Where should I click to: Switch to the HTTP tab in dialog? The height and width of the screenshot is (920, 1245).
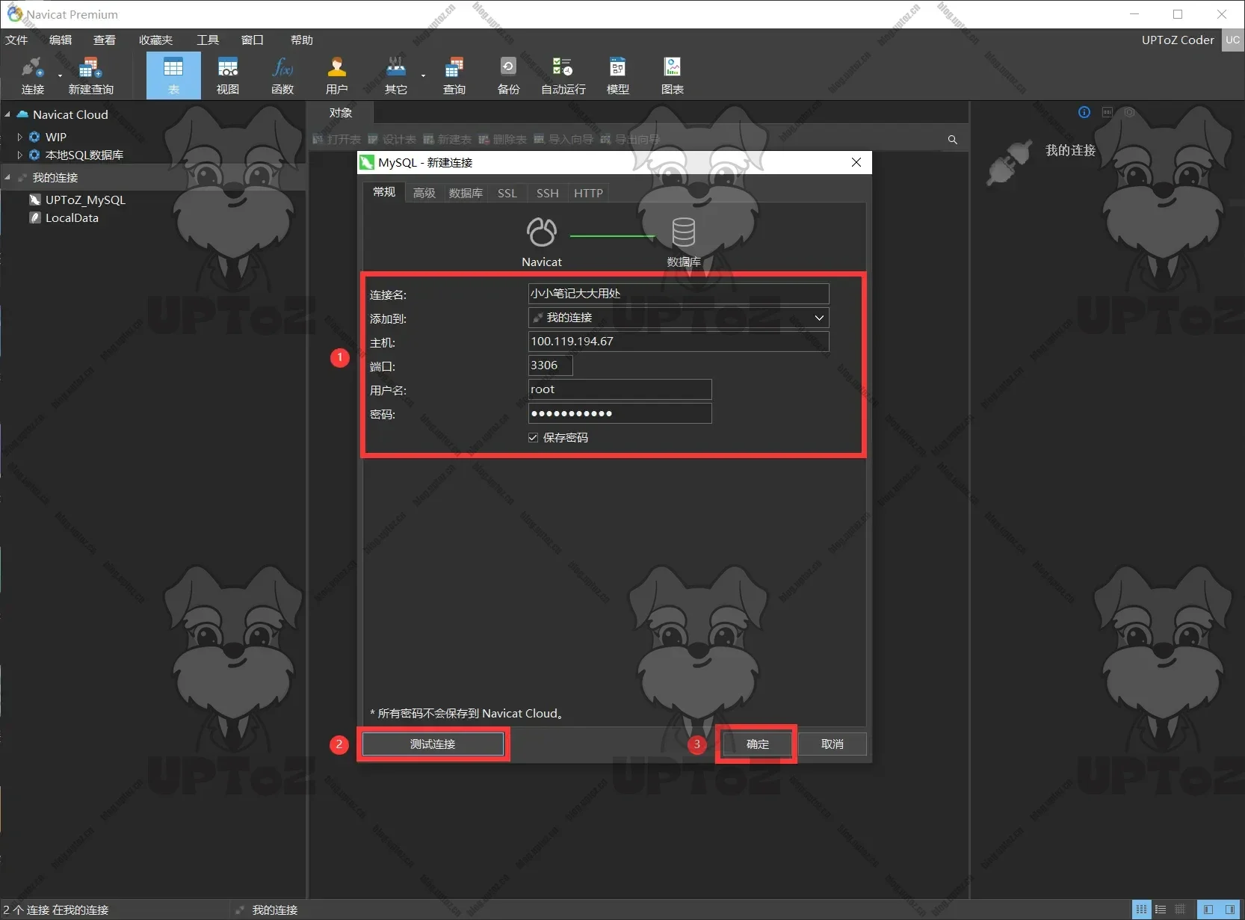pyautogui.click(x=588, y=193)
